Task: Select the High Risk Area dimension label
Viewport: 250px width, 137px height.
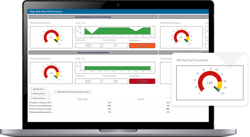Action: point(38,89)
